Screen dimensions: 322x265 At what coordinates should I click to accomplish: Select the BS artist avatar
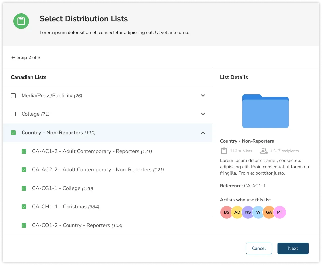click(226, 212)
